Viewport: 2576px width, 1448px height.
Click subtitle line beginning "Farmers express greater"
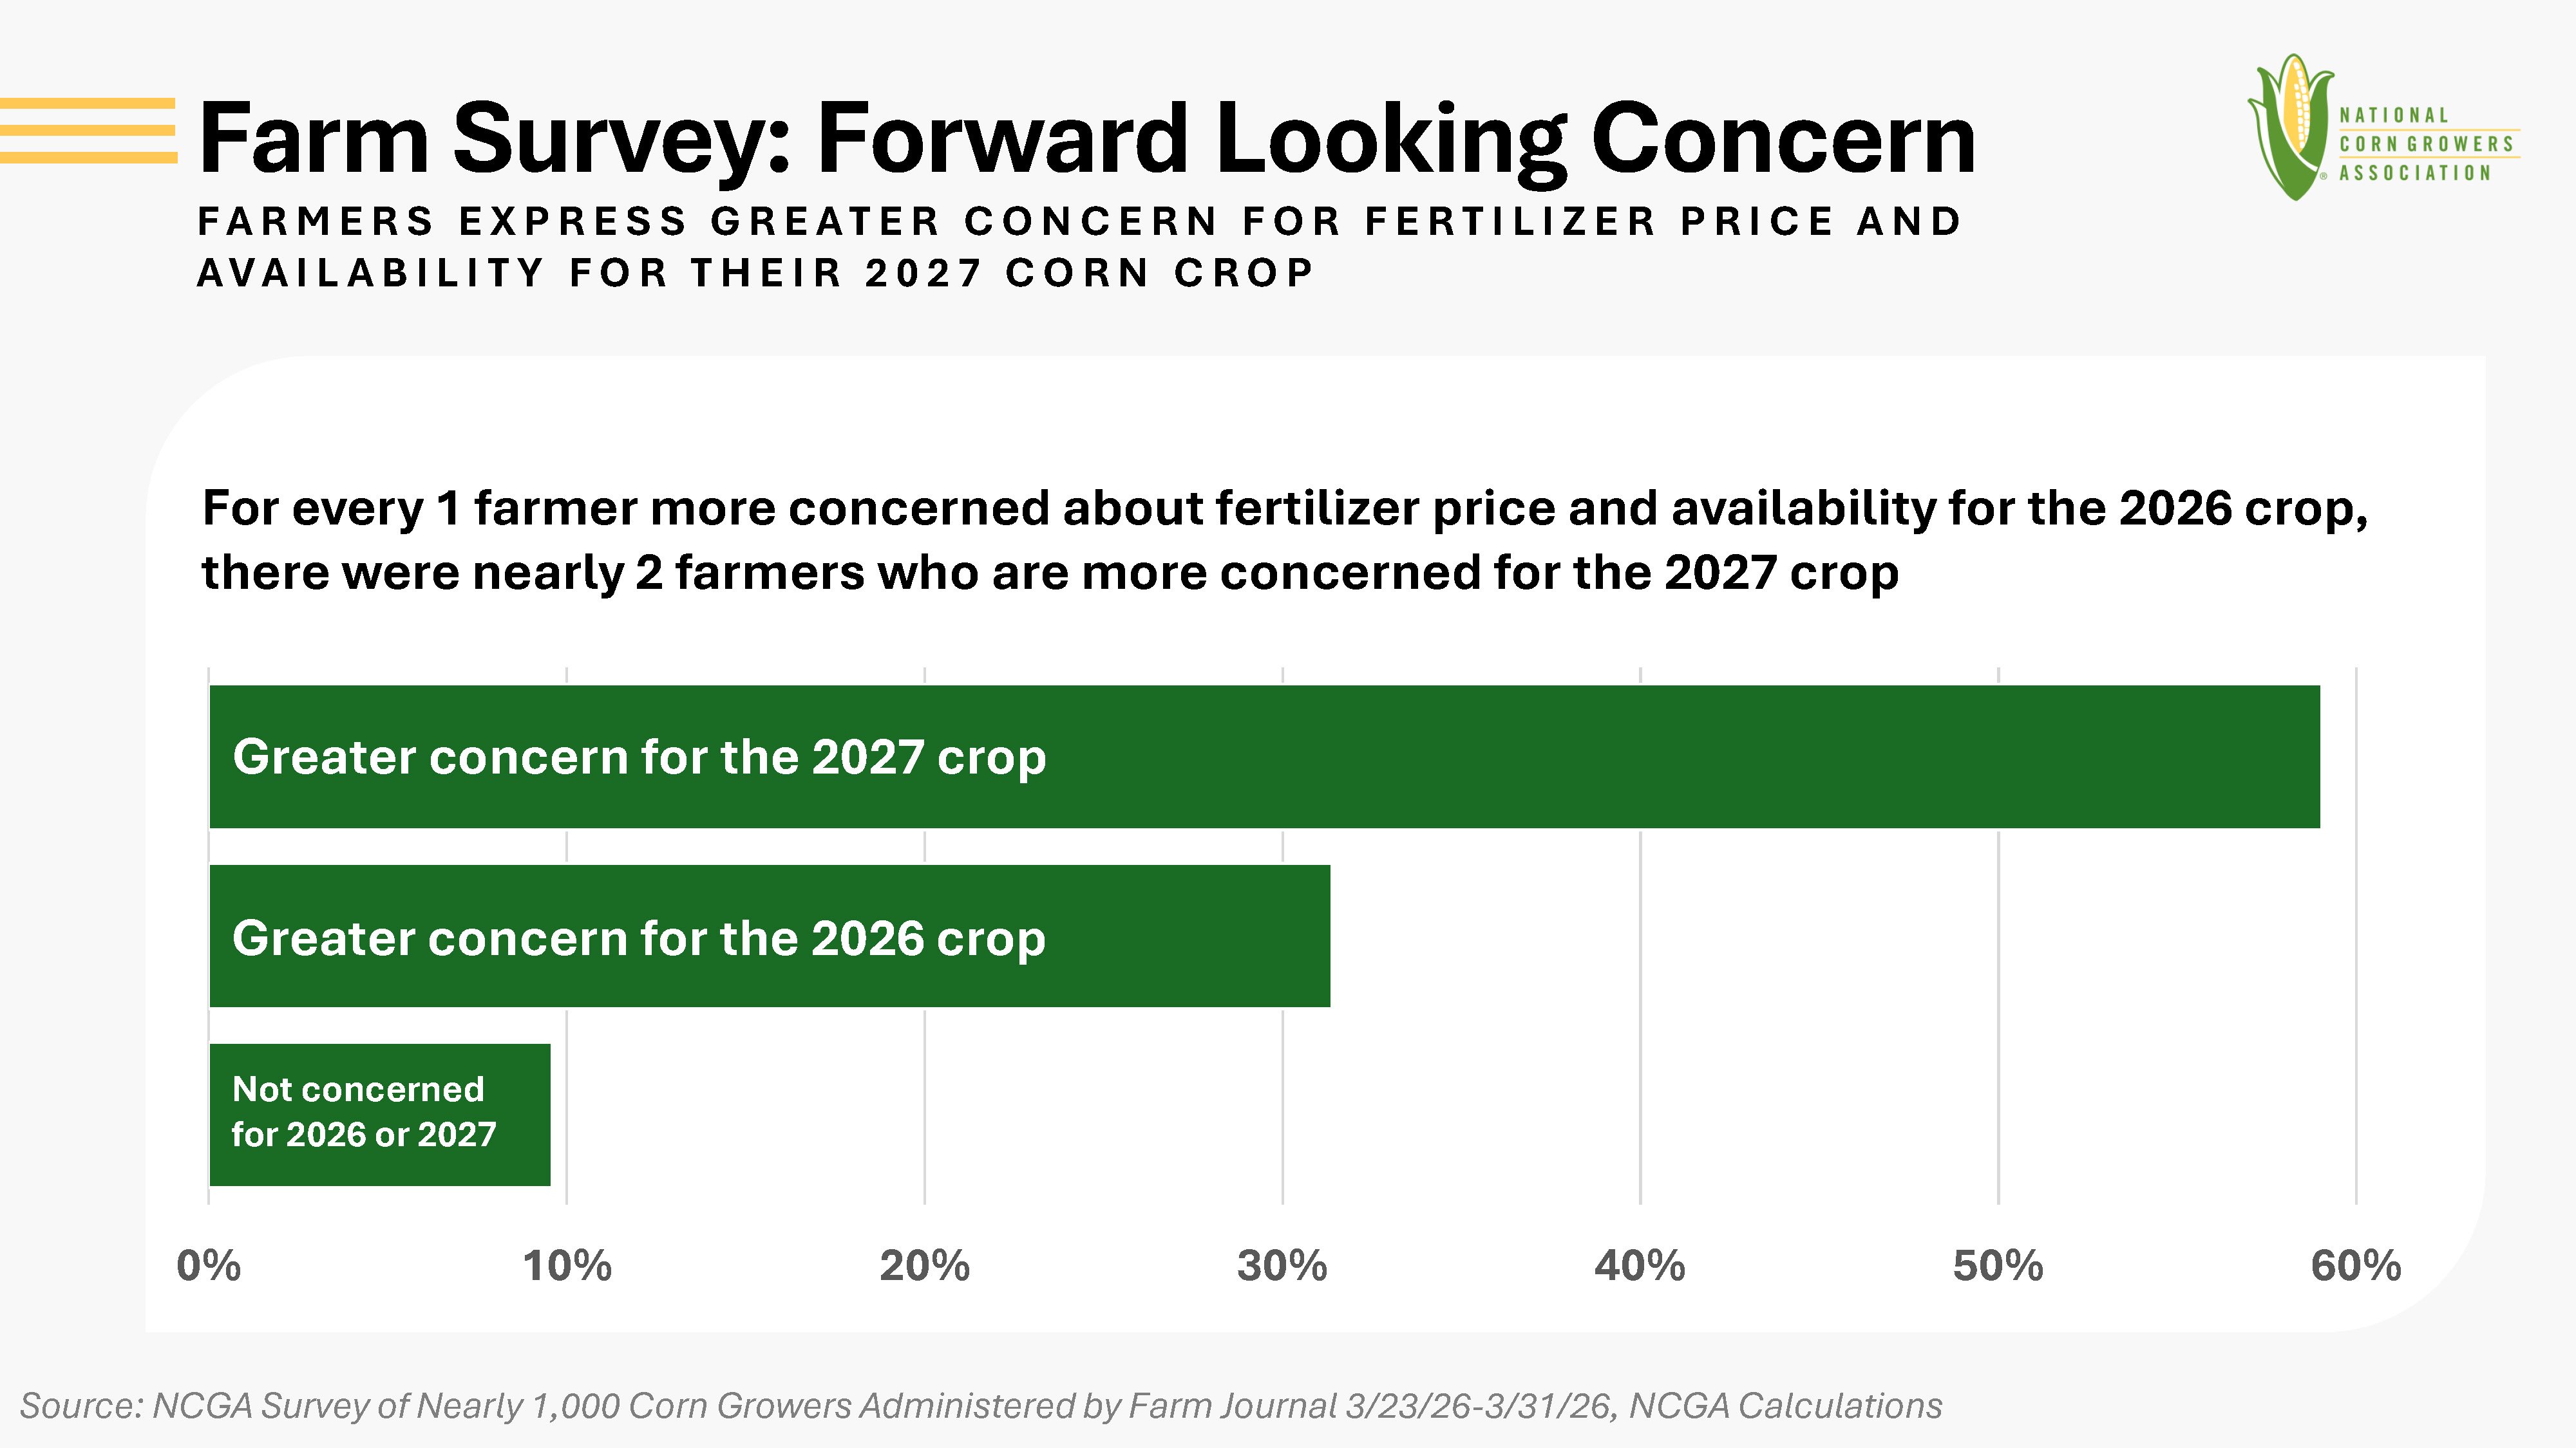1080,221
